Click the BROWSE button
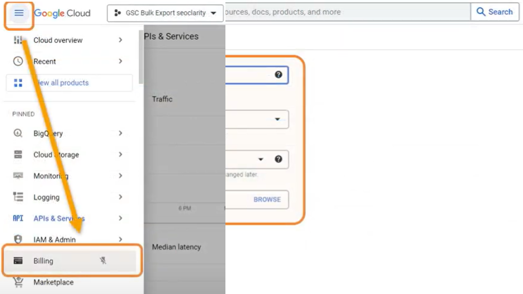 click(267, 200)
